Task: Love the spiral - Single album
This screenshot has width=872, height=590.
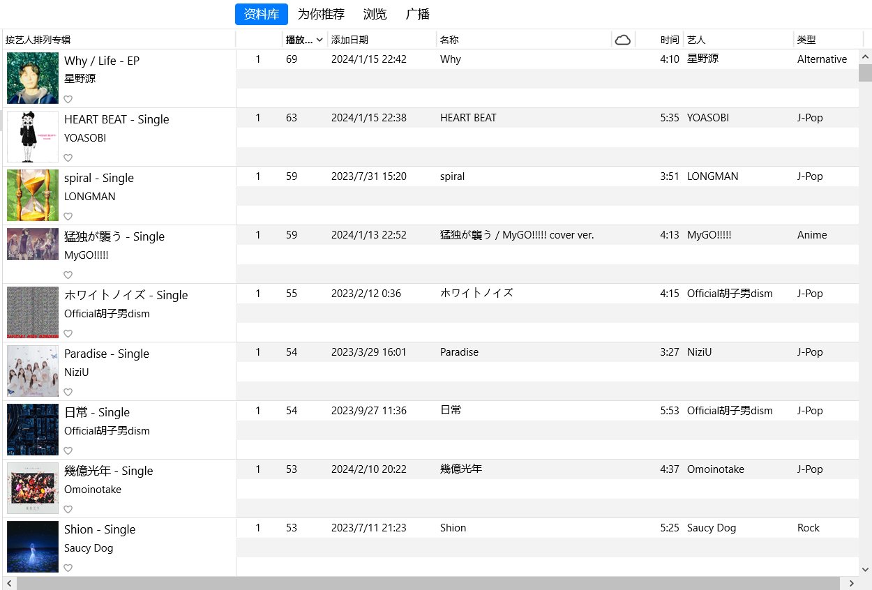Action: tap(68, 216)
